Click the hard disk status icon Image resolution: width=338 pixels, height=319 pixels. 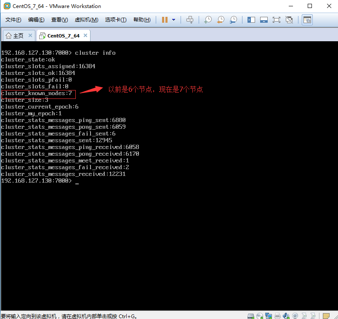(x=251, y=316)
